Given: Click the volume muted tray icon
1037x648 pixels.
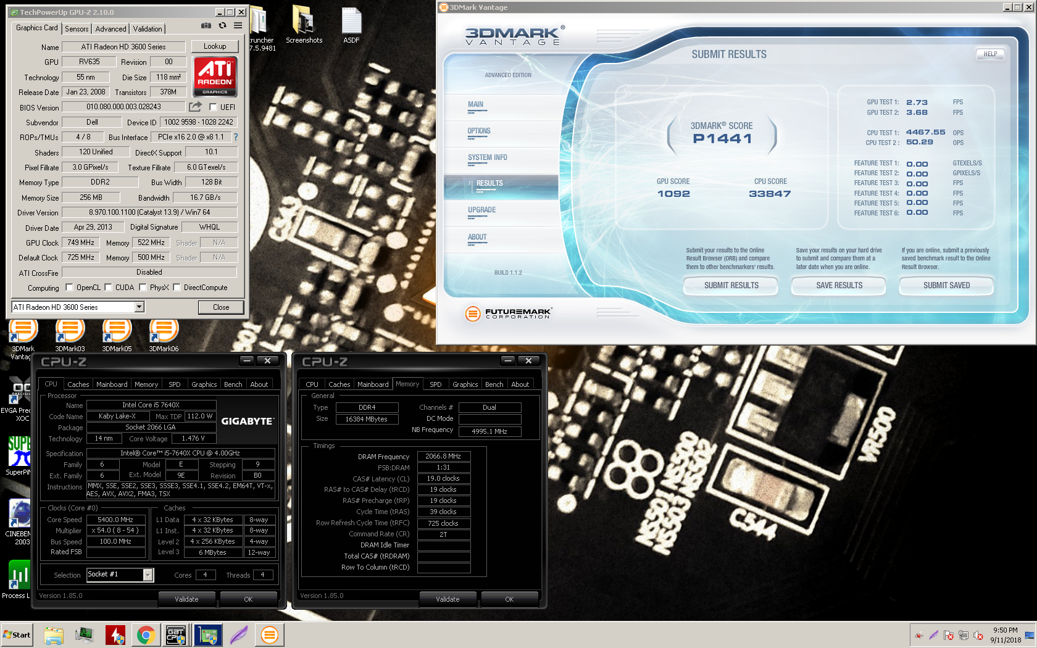Looking at the screenshot, I should click(978, 635).
